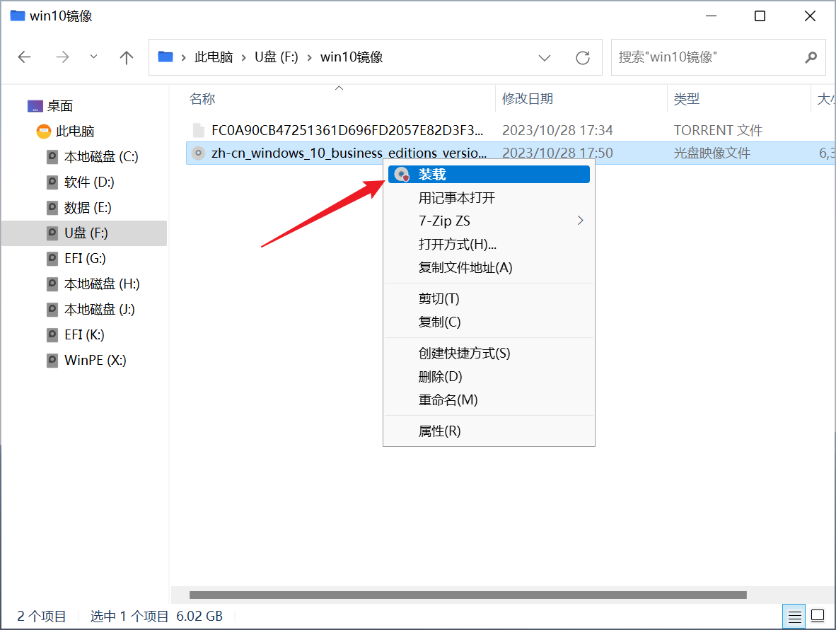
Task: Click the drive icon for 软件 (D:)
Action: tap(52, 182)
